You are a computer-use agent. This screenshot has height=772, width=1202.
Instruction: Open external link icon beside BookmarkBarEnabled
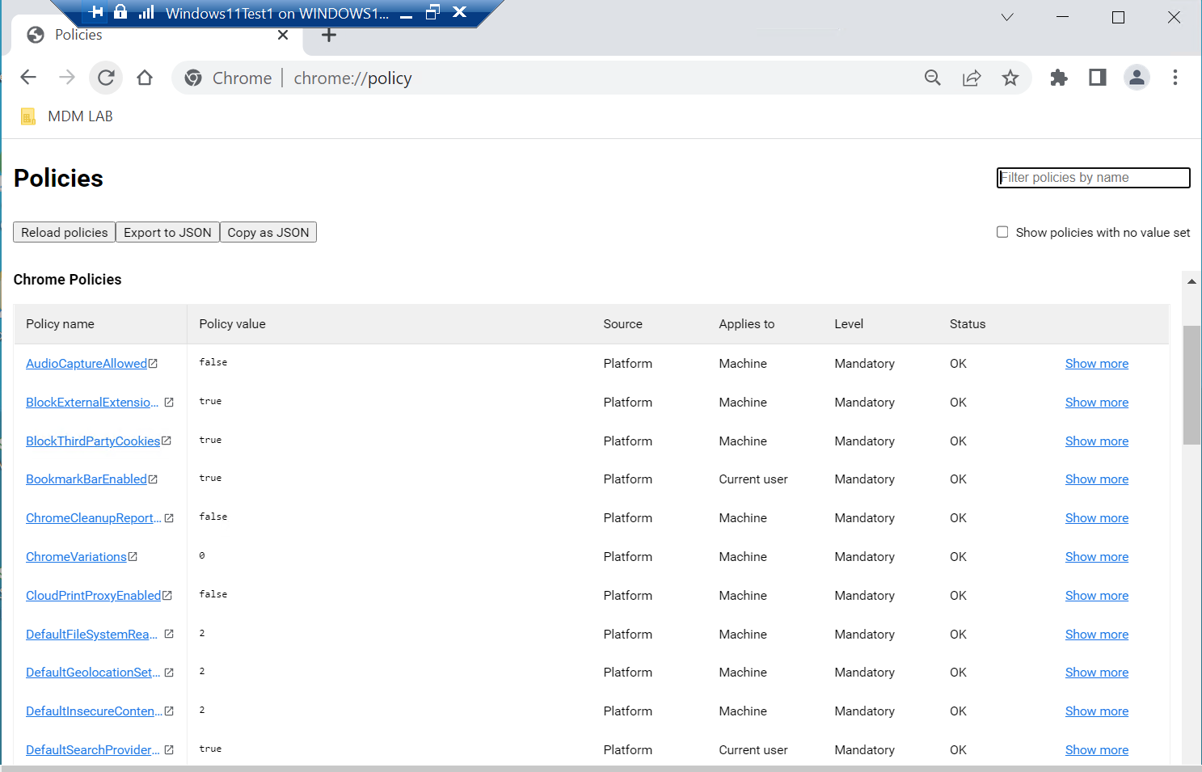(x=154, y=479)
